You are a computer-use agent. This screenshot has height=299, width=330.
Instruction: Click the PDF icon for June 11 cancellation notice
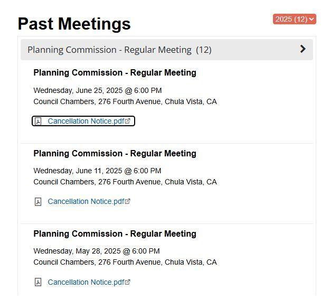tap(38, 202)
